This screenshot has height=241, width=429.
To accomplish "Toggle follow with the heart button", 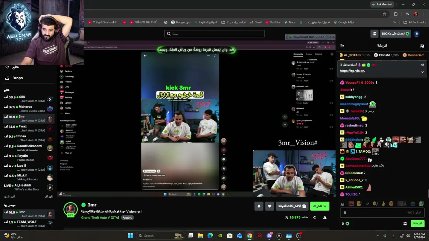I will coord(270,206).
